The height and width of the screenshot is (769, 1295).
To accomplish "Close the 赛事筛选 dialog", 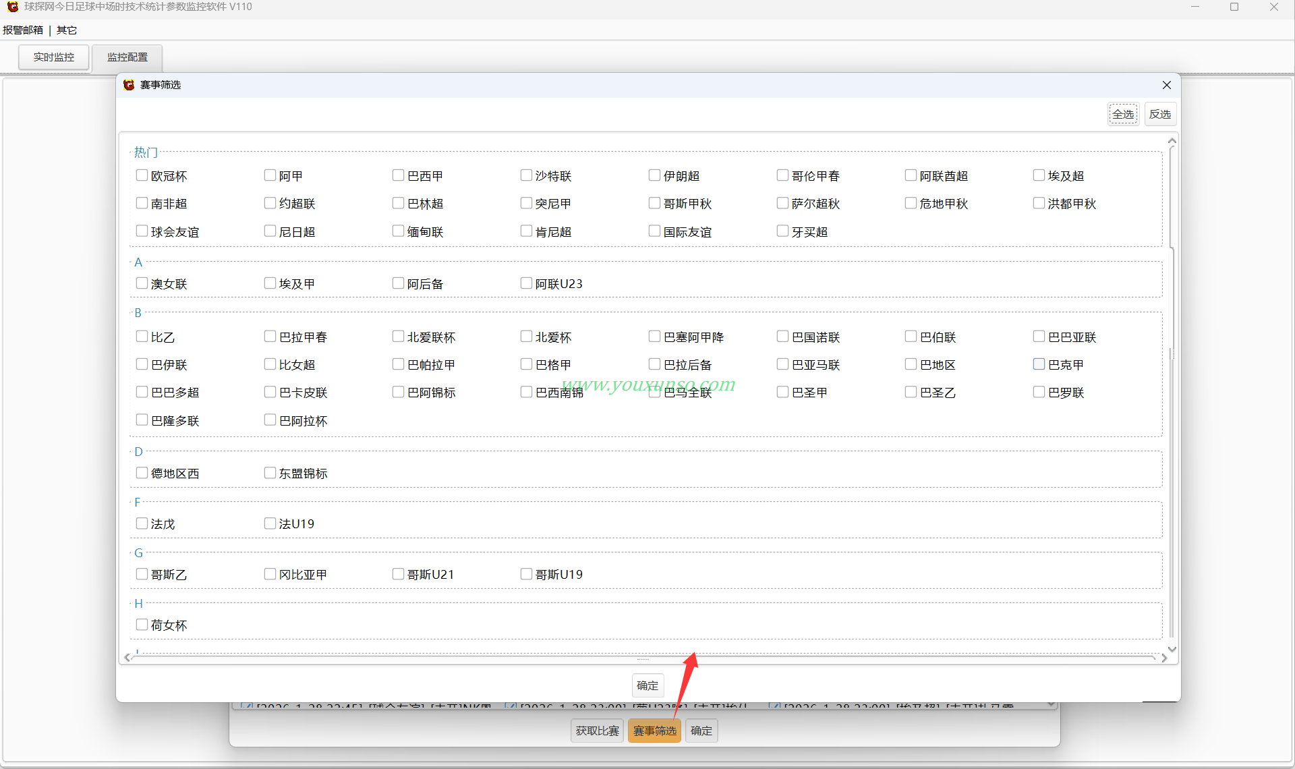I will pyautogui.click(x=1166, y=85).
